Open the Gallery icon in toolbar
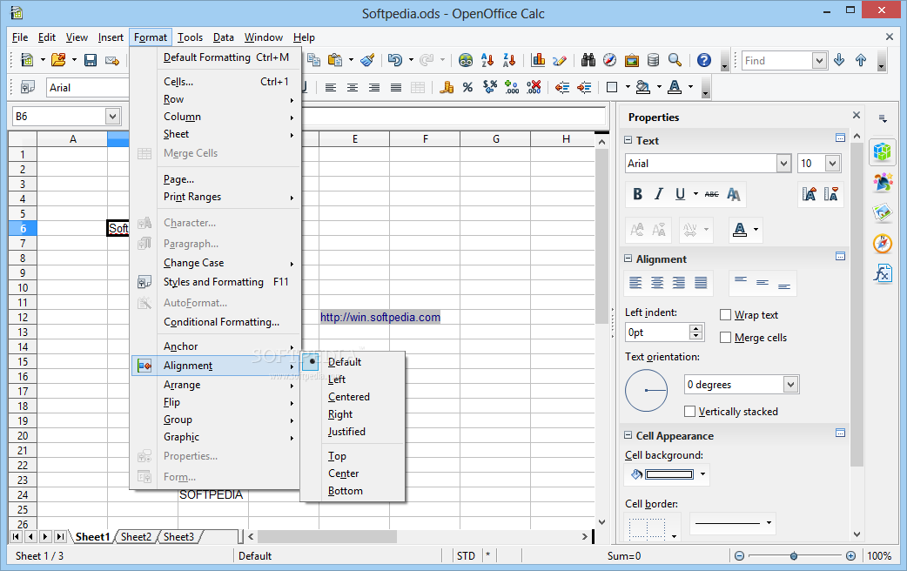 tap(632, 60)
